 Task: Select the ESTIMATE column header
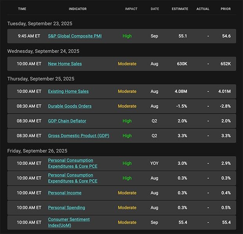(x=180, y=9)
